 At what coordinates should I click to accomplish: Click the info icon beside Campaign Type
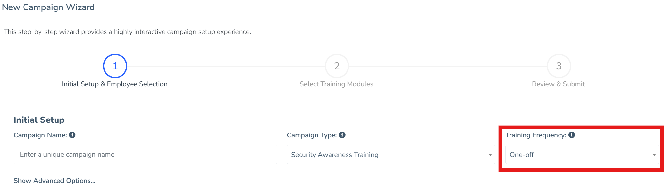[x=342, y=135]
